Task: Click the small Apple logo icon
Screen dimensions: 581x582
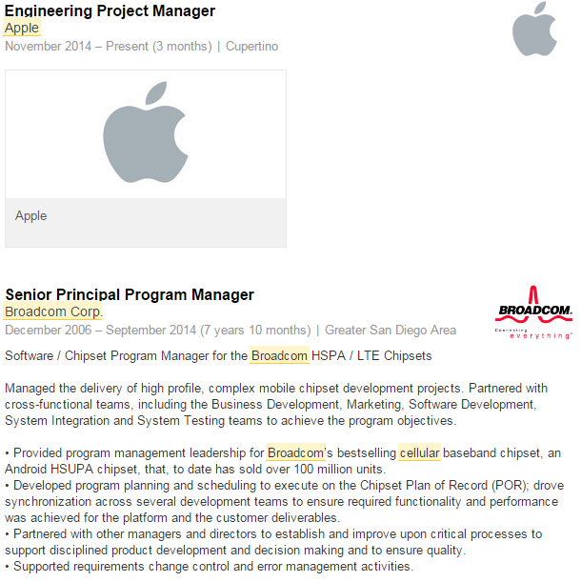Action: 533,30
